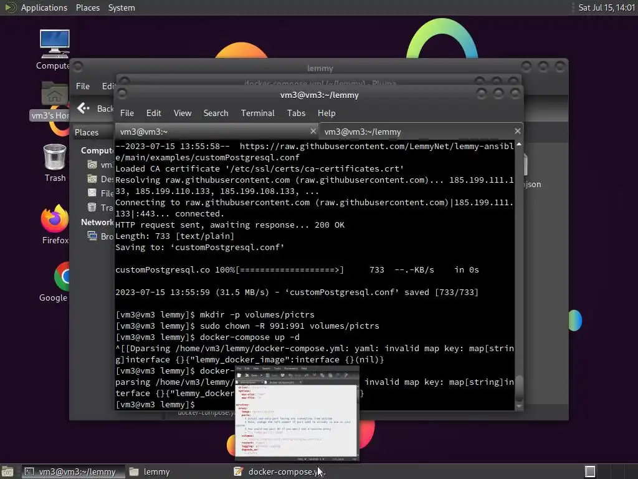Click the show desktop icon in bottom panel
The width and height of the screenshot is (638, 479).
(7, 472)
